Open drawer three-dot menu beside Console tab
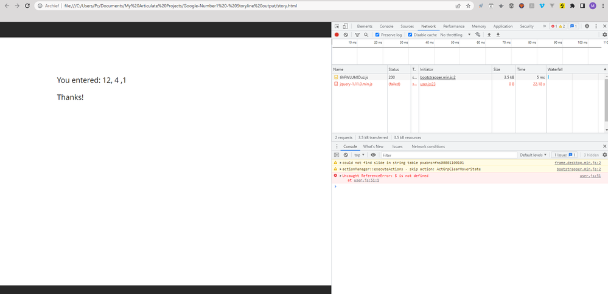 coord(337,146)
